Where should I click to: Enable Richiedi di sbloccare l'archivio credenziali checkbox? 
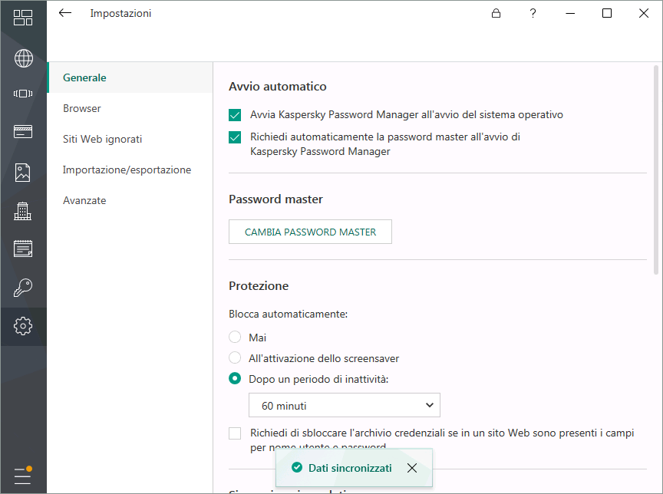coord(235,433)
